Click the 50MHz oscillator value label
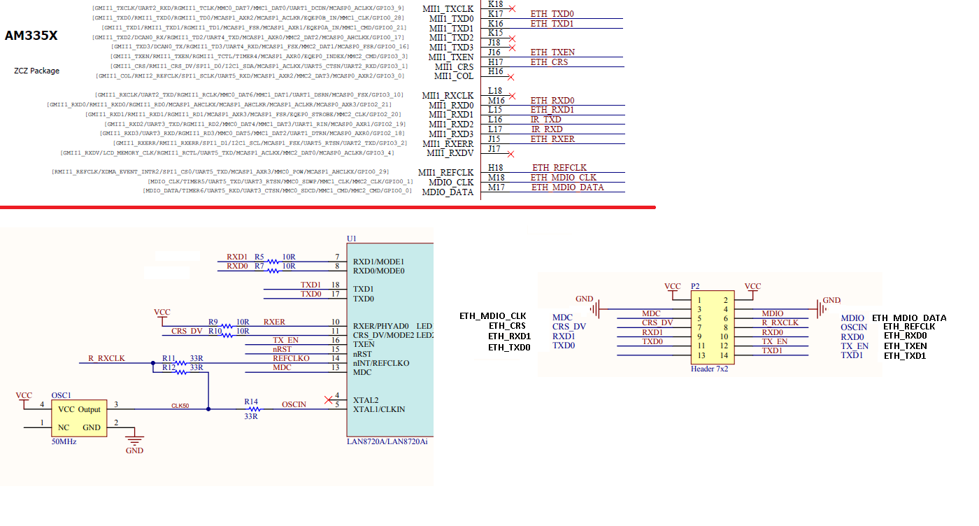 click(x=64, y=442)
